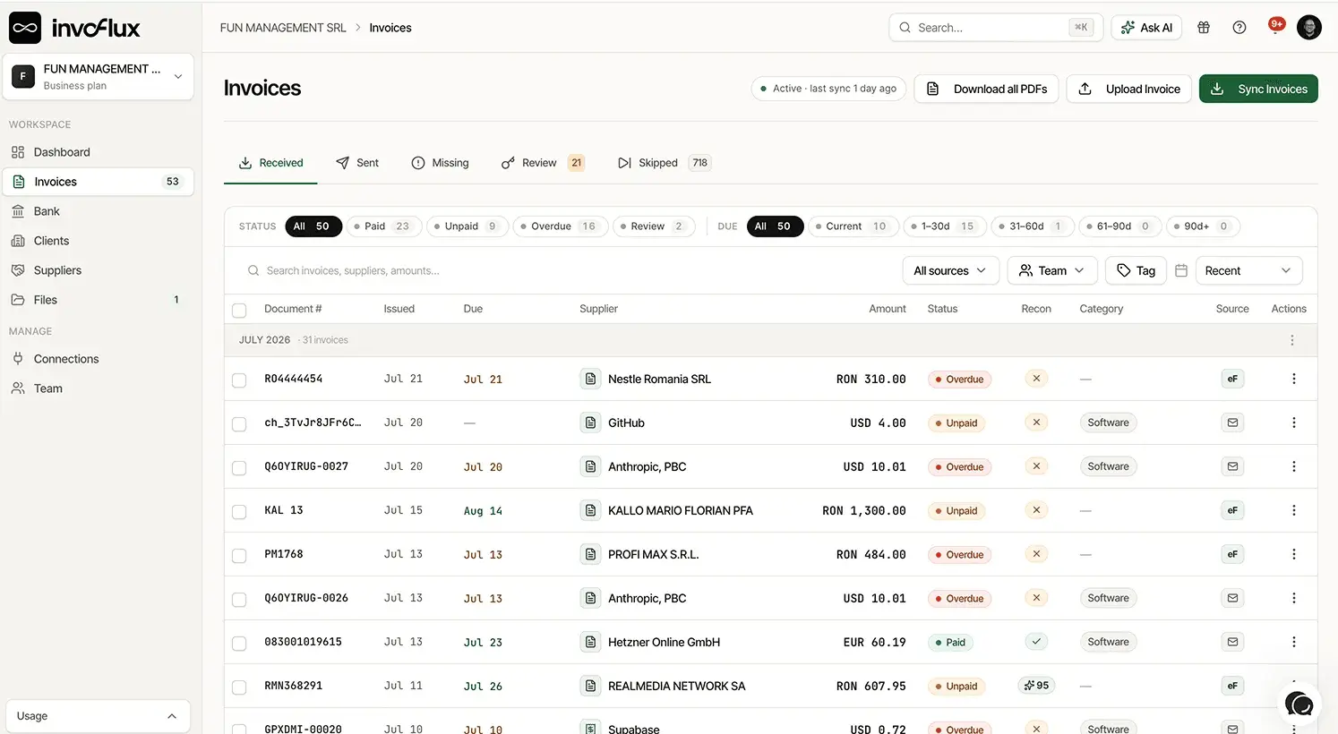
Task: Select checkbox for invoice KAL 13
Action: 239,512
